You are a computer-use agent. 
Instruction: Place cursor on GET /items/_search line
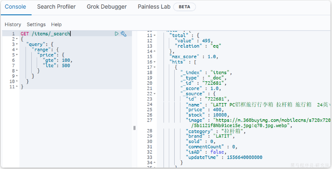pos(45,34)
